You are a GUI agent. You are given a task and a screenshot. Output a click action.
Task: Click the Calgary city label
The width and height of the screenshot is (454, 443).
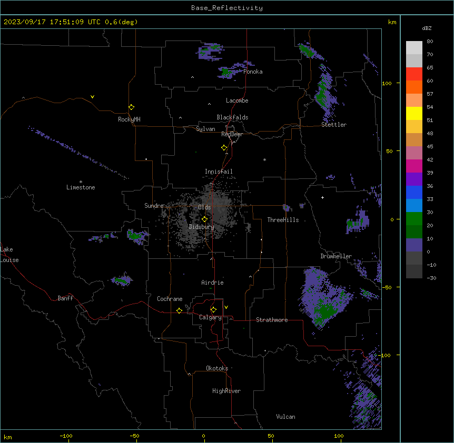[x=210, y=317]
